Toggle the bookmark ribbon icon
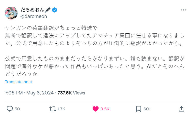 tap(138, 109)
